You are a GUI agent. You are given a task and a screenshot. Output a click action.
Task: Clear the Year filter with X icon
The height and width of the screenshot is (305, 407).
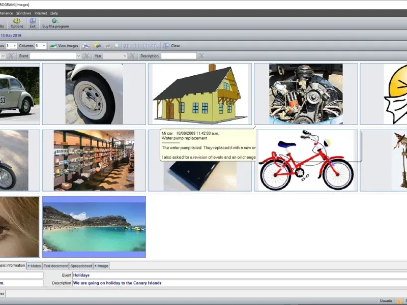(x=133, y=56)
